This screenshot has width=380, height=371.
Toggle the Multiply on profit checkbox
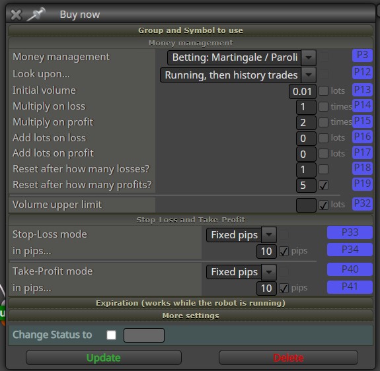324,123
